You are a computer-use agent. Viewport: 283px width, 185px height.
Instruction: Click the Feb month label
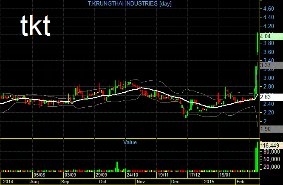tap(241, 182)
